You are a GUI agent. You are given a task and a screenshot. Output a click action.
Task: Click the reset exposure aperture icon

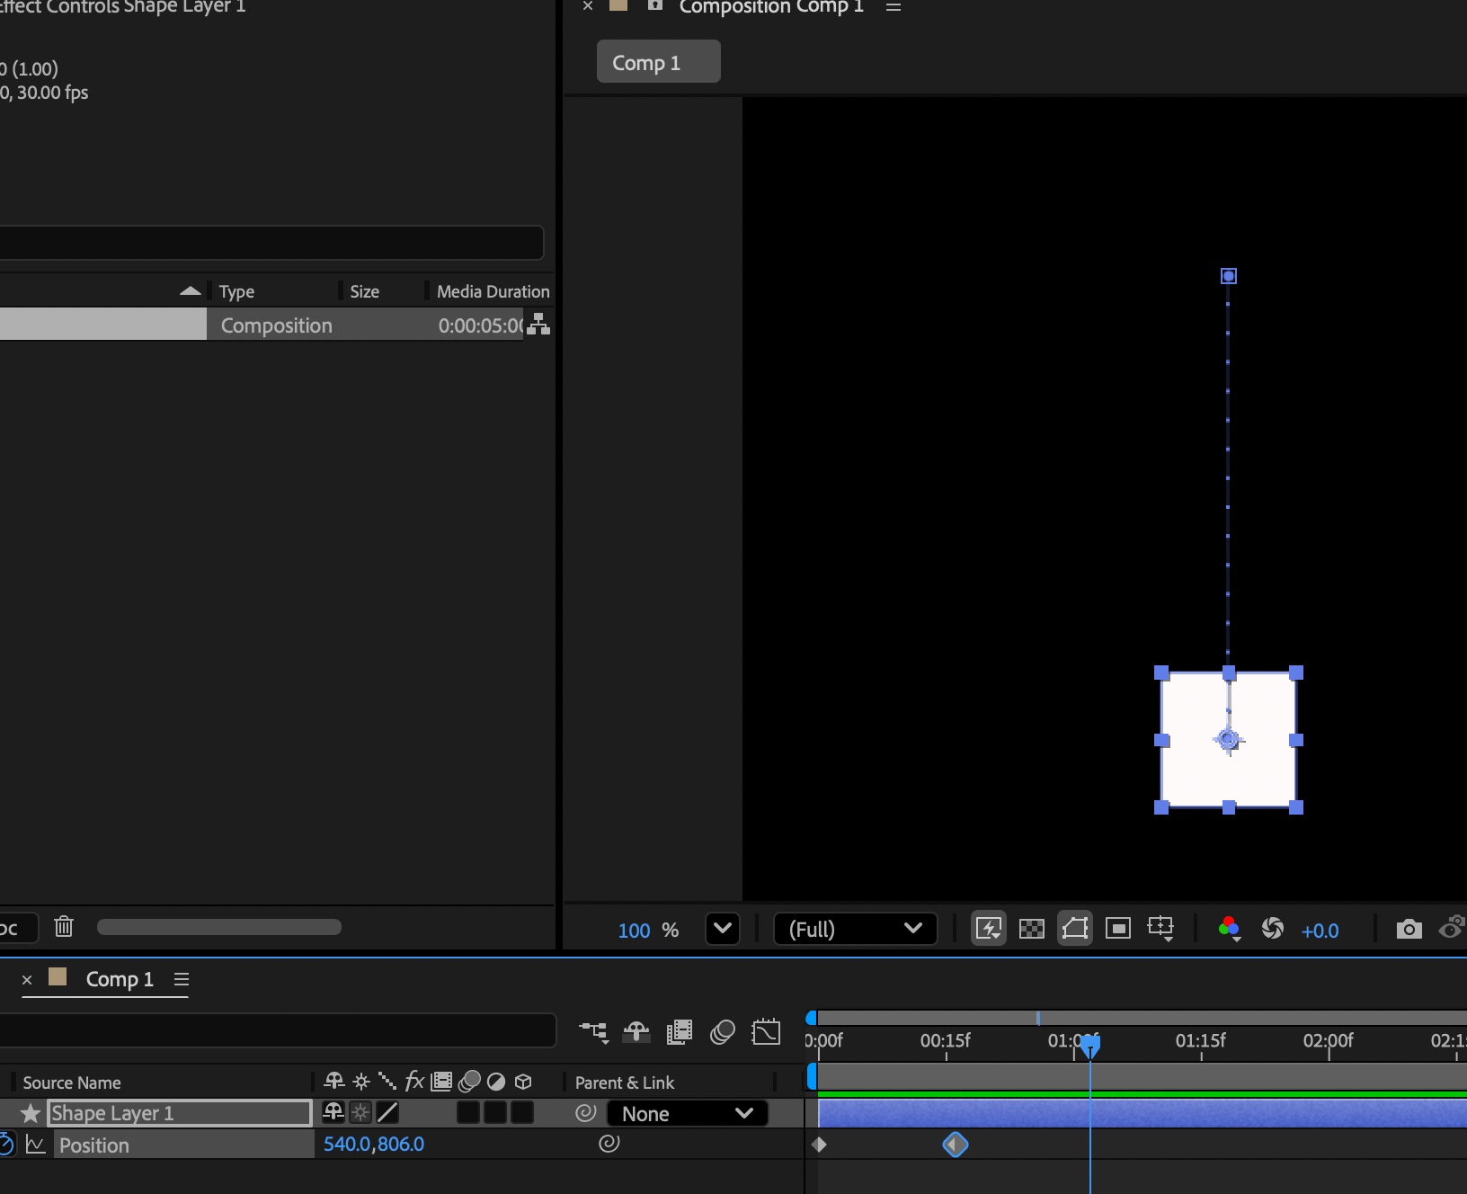1272,929
